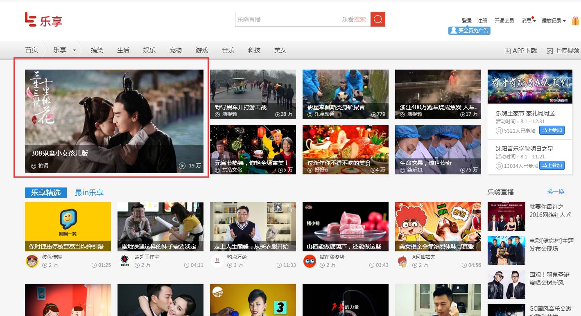Open the 游戏 category
Viewport: 581px width, 316px height.
[x=202, y=50]
